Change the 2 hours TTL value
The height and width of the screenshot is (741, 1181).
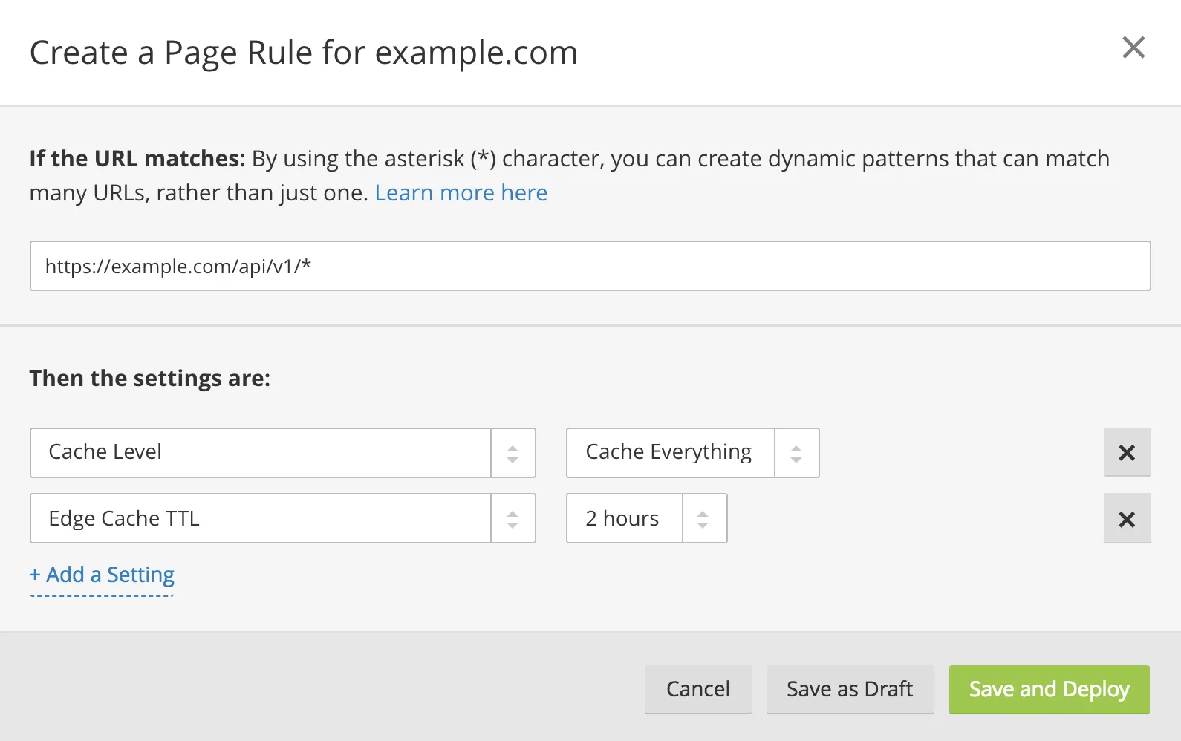pos(623,518)
